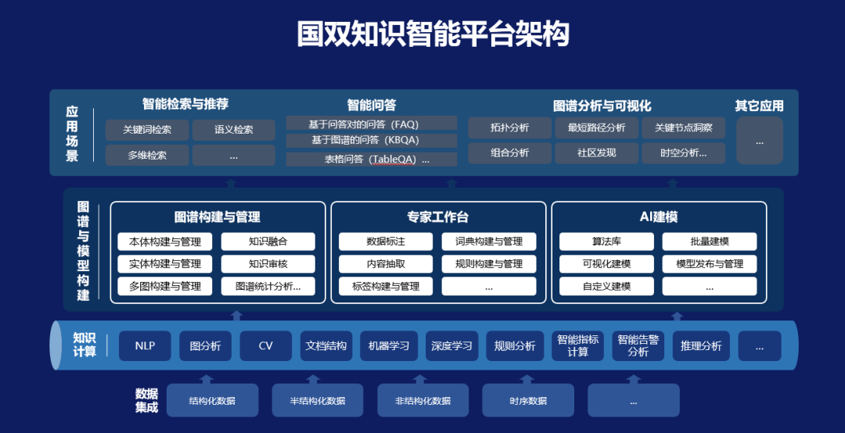Select the 知识融合 box
Screen dimensions: 845x433
pyautogui.click(x=268, y=242)
